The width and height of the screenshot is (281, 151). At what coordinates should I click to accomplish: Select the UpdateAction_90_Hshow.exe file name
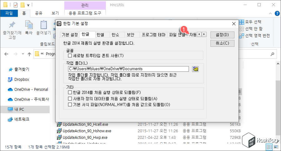click(x=87, y=131)
